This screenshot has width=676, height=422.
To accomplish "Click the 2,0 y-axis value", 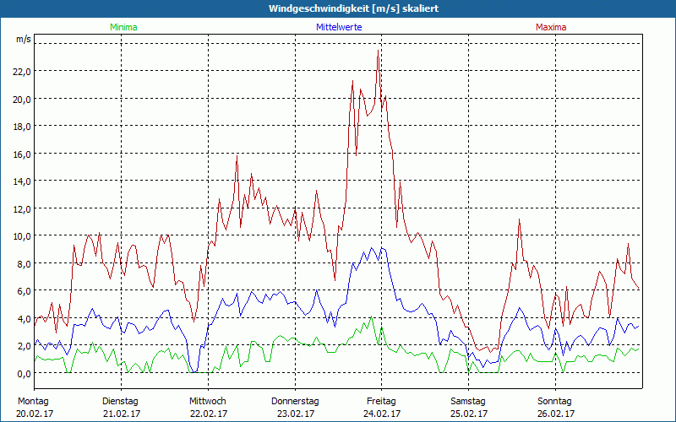I will 25,346.
